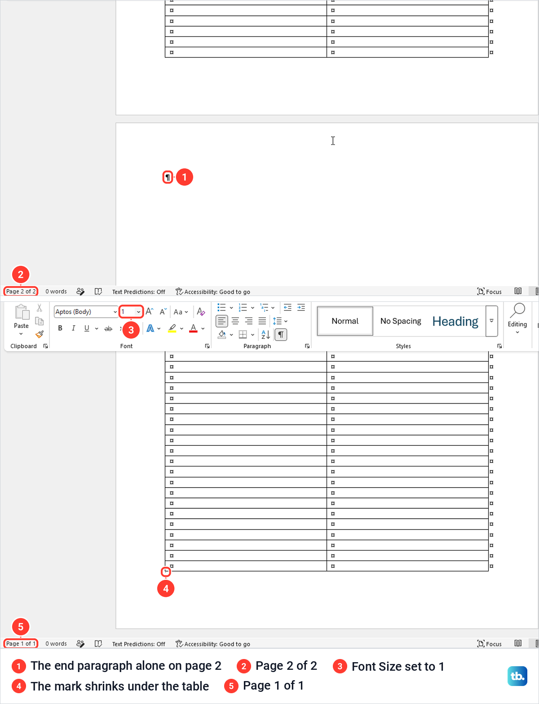The width and height of the screenshot is (539, 704).
Task: Sort with the A-Z arrow icon
Action: point(266,334)
